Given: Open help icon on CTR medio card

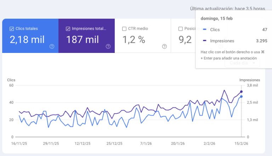Looking at the screenshot, I should tap(164, 46).
